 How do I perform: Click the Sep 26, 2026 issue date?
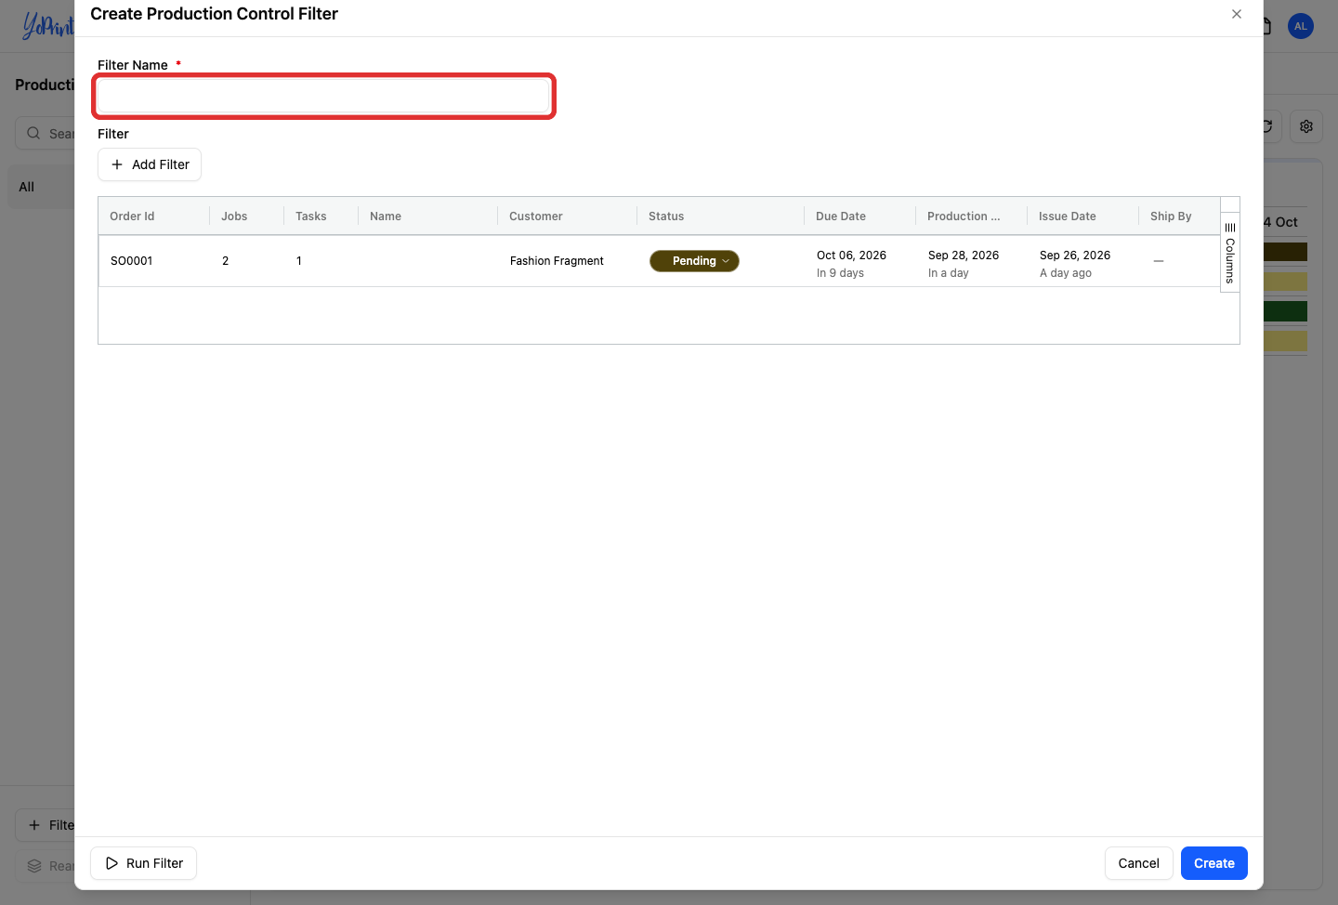pos(1075,256)
